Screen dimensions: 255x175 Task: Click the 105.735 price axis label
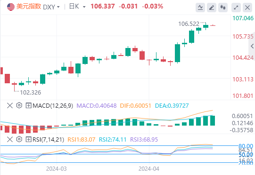243,37
